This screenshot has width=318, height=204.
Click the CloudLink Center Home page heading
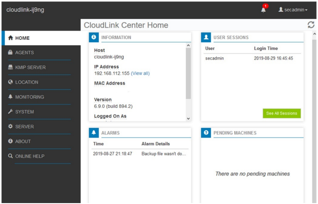126,25
